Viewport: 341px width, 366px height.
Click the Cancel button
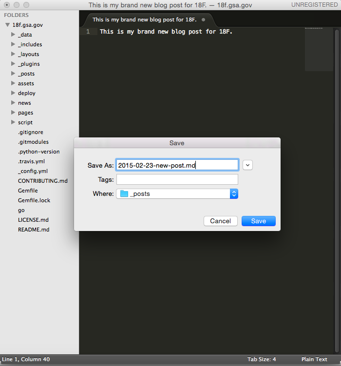[x=220, y=221]
